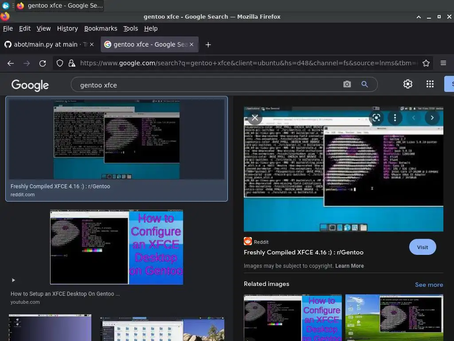The height and width of the screenshot is (341, 454).
Task: Click the youtube.com source text
Action: (25, 302)
